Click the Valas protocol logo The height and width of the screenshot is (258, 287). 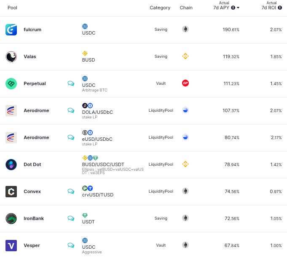click(11, 56)
